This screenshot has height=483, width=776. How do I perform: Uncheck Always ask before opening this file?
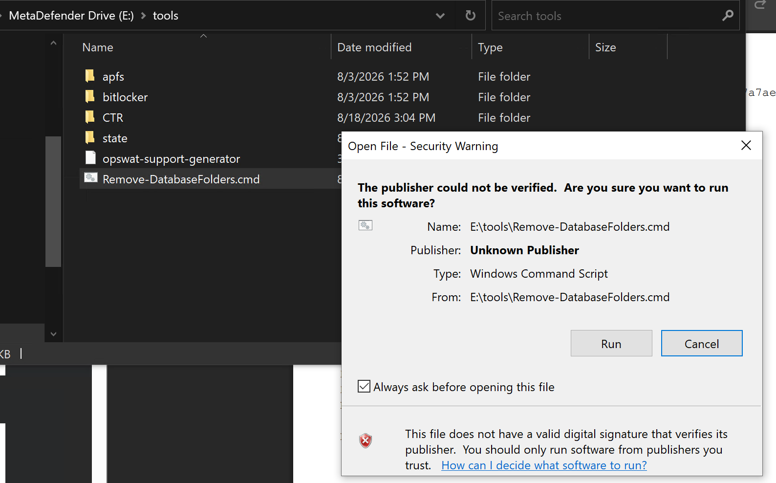click(364, 386)
